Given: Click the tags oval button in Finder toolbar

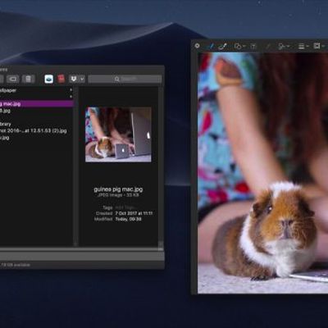Looking at the screenshot, I should coord(13,79).
